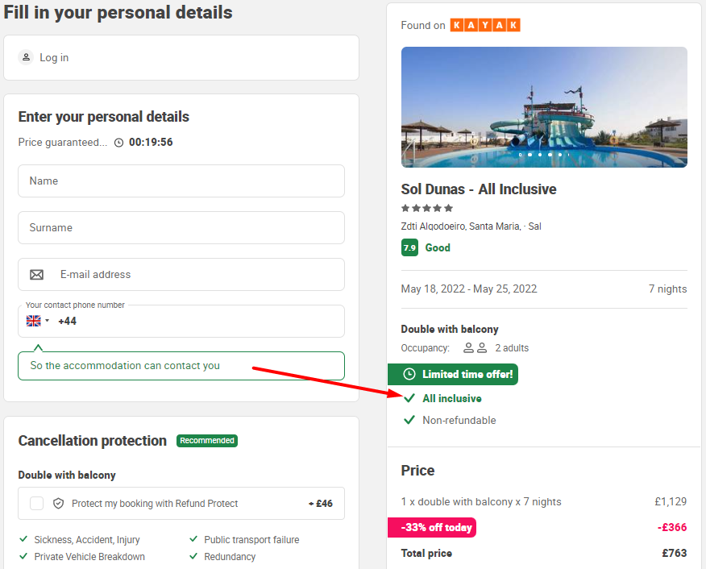The height and width of the screenshot is (569, 706).
Task: Click the shield icon beside Refund Protect
Action: pyautogui.click(x=59, y=503)
